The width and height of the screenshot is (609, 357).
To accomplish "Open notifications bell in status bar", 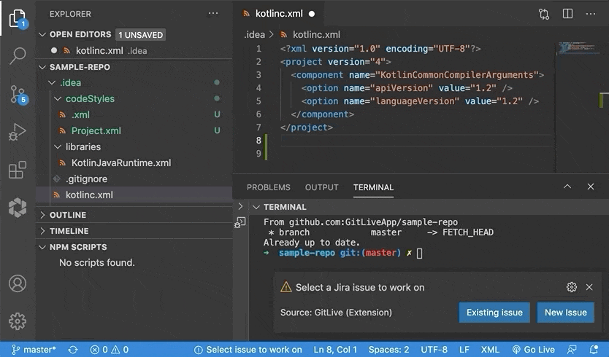I will tap(594, 350).
